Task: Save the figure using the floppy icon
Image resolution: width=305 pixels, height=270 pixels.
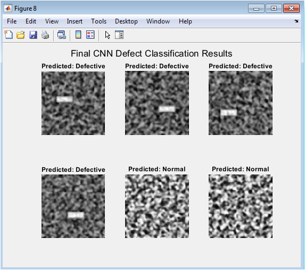Action: coord(33,35)
